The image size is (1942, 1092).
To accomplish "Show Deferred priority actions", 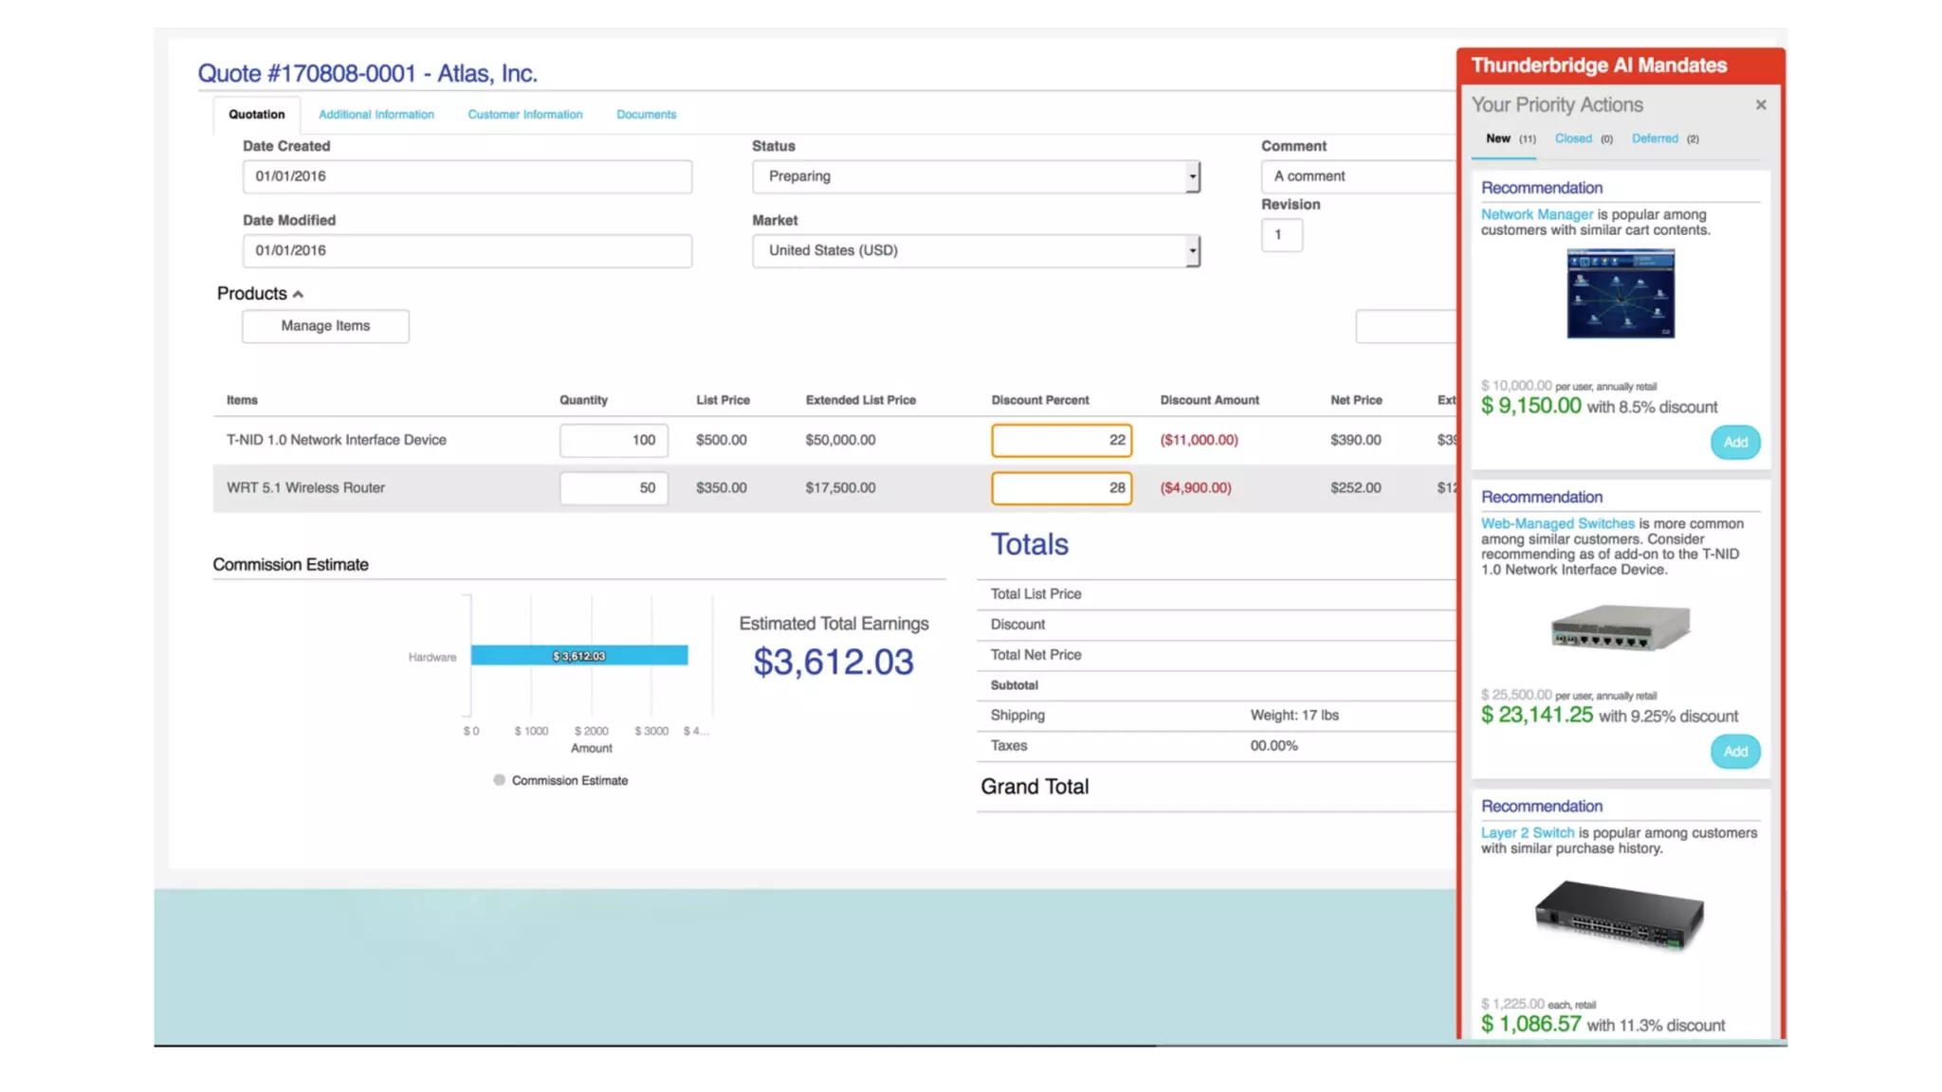I will 1655,138.
